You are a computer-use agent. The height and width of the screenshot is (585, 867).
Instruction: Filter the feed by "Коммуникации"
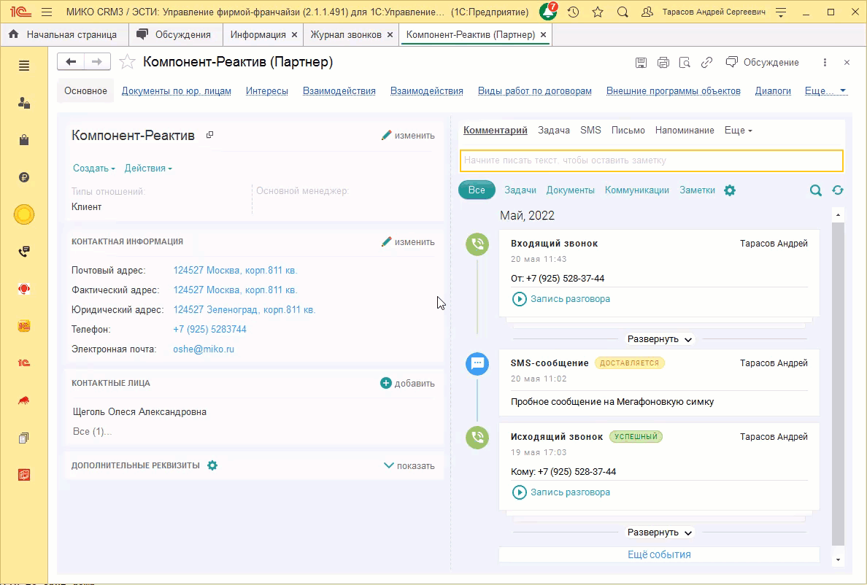[x=636, y=190]
